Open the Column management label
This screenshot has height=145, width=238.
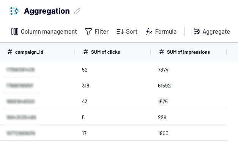49,32
